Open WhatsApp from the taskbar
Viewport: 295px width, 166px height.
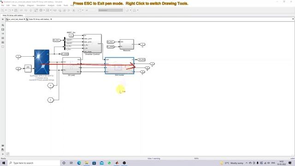(109, 163)
